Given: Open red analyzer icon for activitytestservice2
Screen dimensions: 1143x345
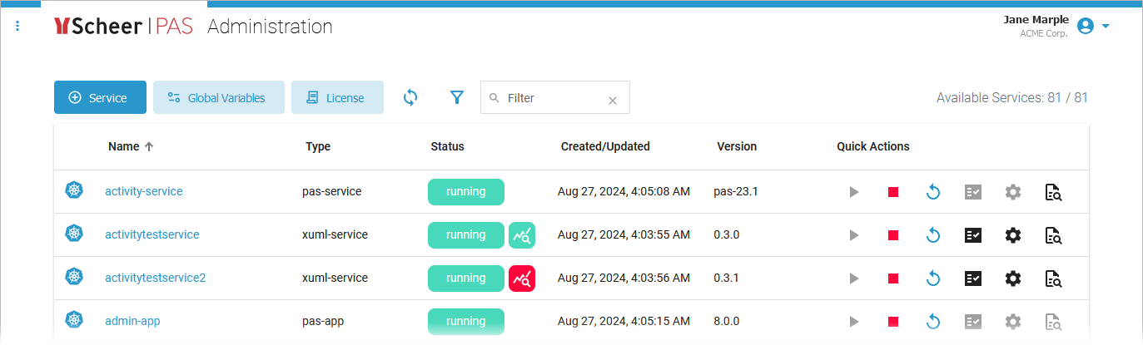Looking at the screenshot, I should (x=522, y=278).
